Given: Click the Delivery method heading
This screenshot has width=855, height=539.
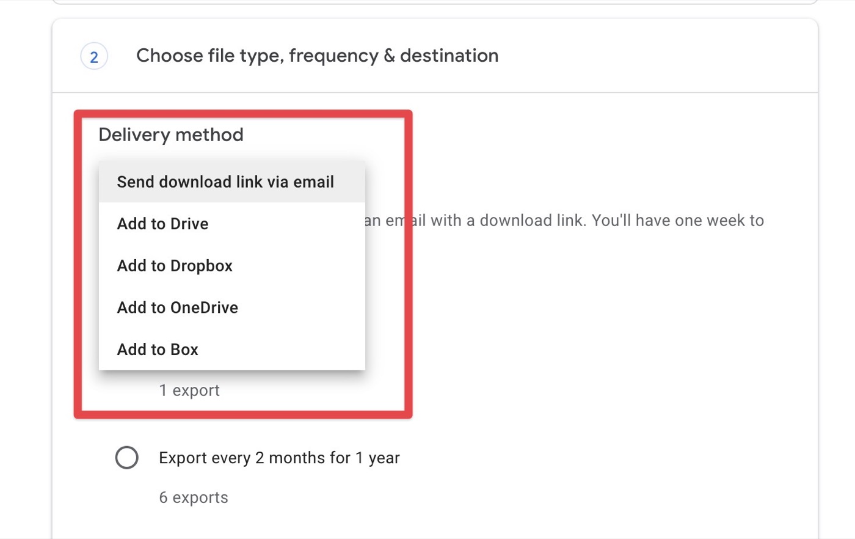Looking at the screenshot, I should [x=171, y=134].
